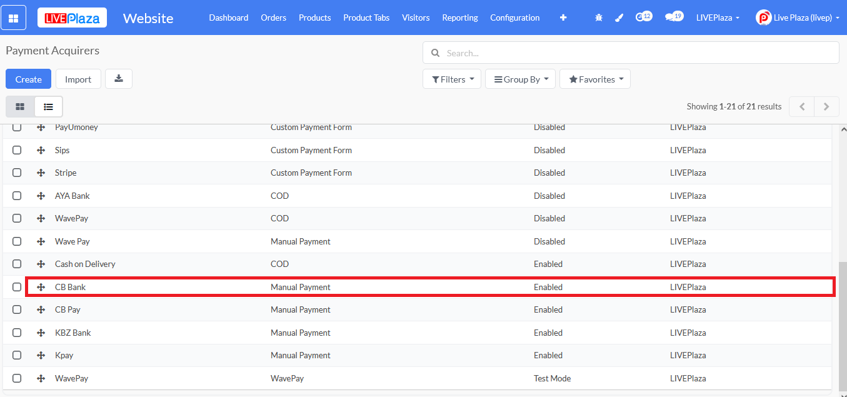Select the AYA Bank checkbox
The width and height of the screenshot is (847, 397).
pyautogui.click(x=17, y=196)
